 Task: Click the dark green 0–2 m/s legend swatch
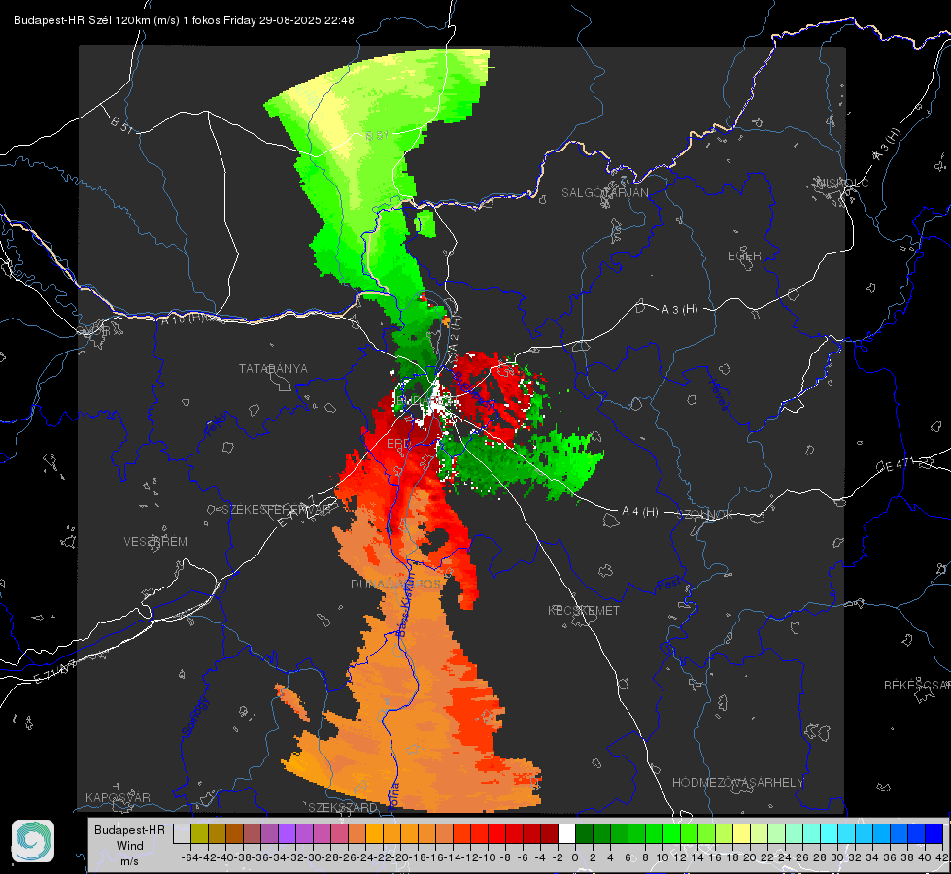click(x=584, y=834)
